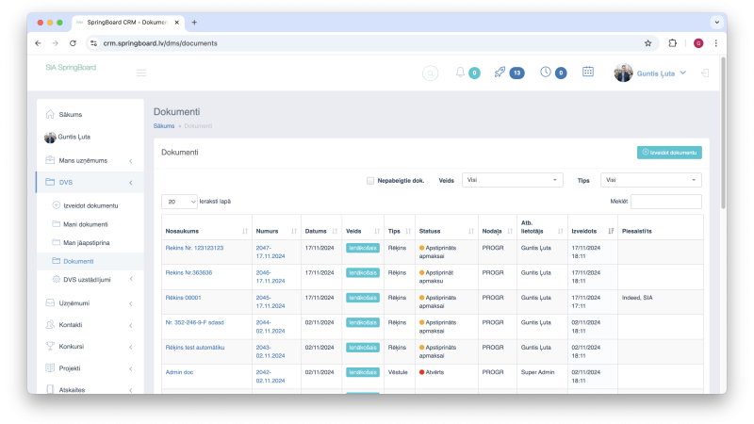
Task: Open the calendar icon in header
Action: (587, 72)
